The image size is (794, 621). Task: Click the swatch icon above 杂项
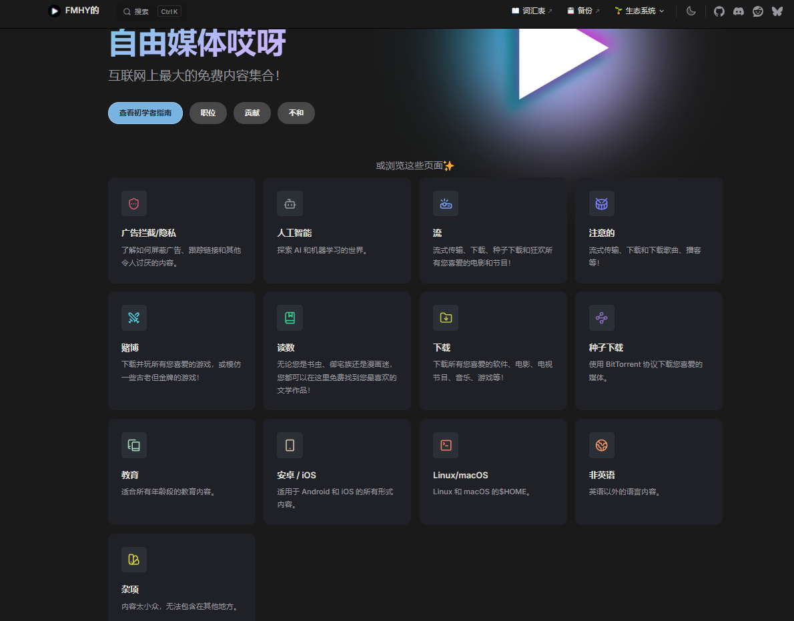pos(133,560)
